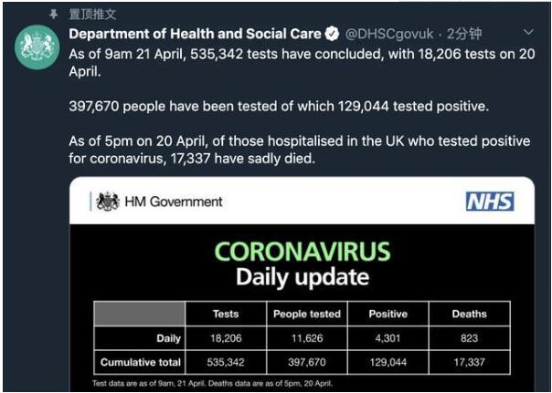Expand the tweet options chevron

coord(527,33)
